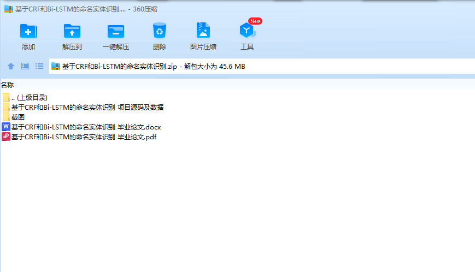Open the 图片压缩 image compression tool
Viewport: 475px width, 272px height.
point(203,30)
